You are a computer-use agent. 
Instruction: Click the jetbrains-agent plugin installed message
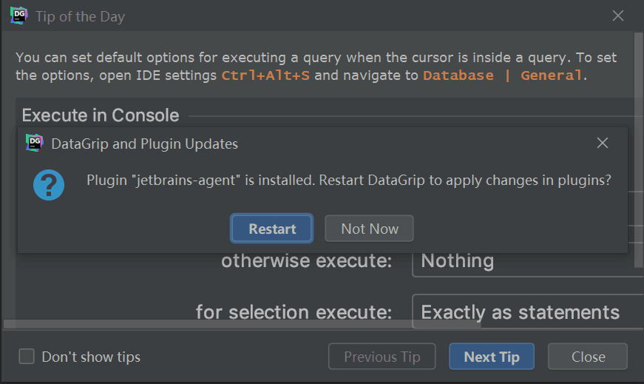pos(348,181)
